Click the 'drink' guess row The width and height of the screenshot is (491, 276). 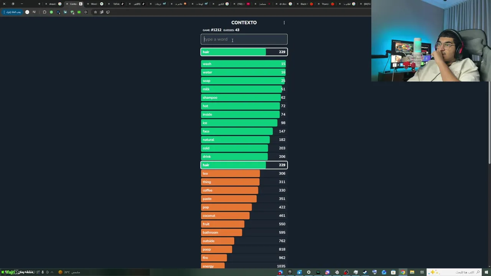(244, 156)
